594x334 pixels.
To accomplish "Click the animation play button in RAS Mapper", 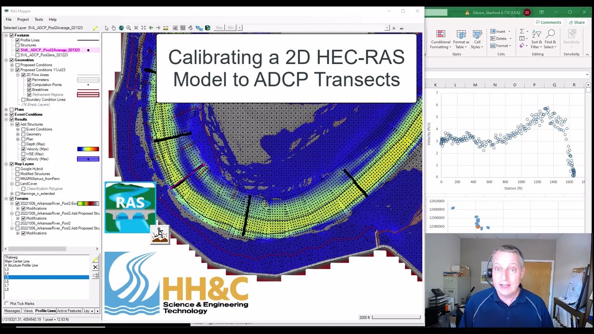I will point(394,28).
